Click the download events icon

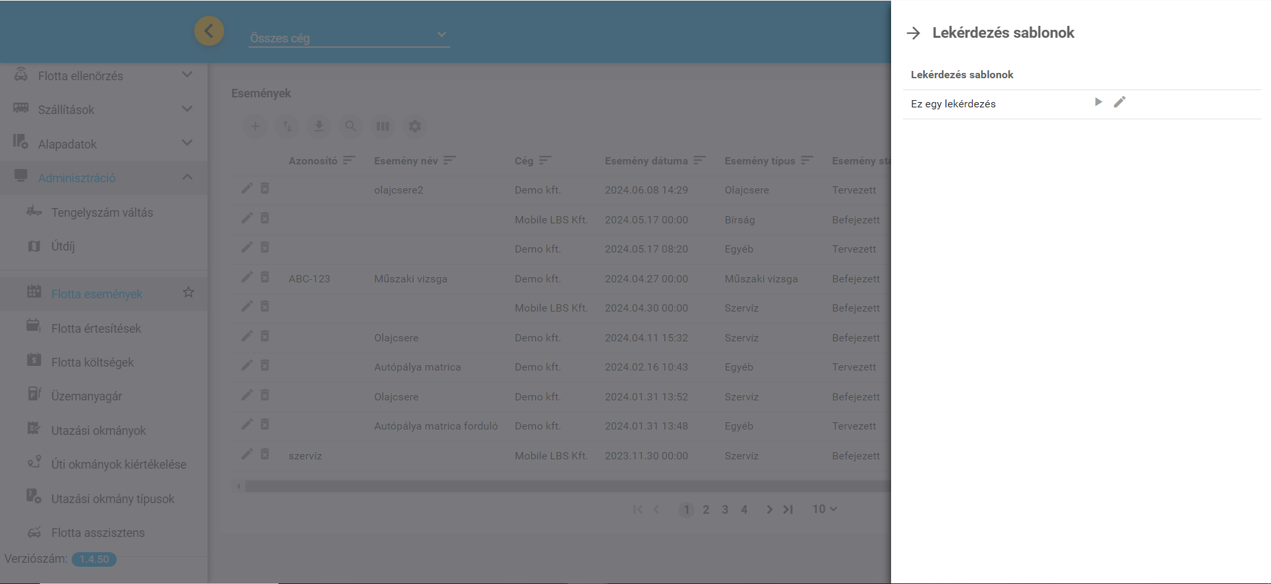tap(319, 126)
